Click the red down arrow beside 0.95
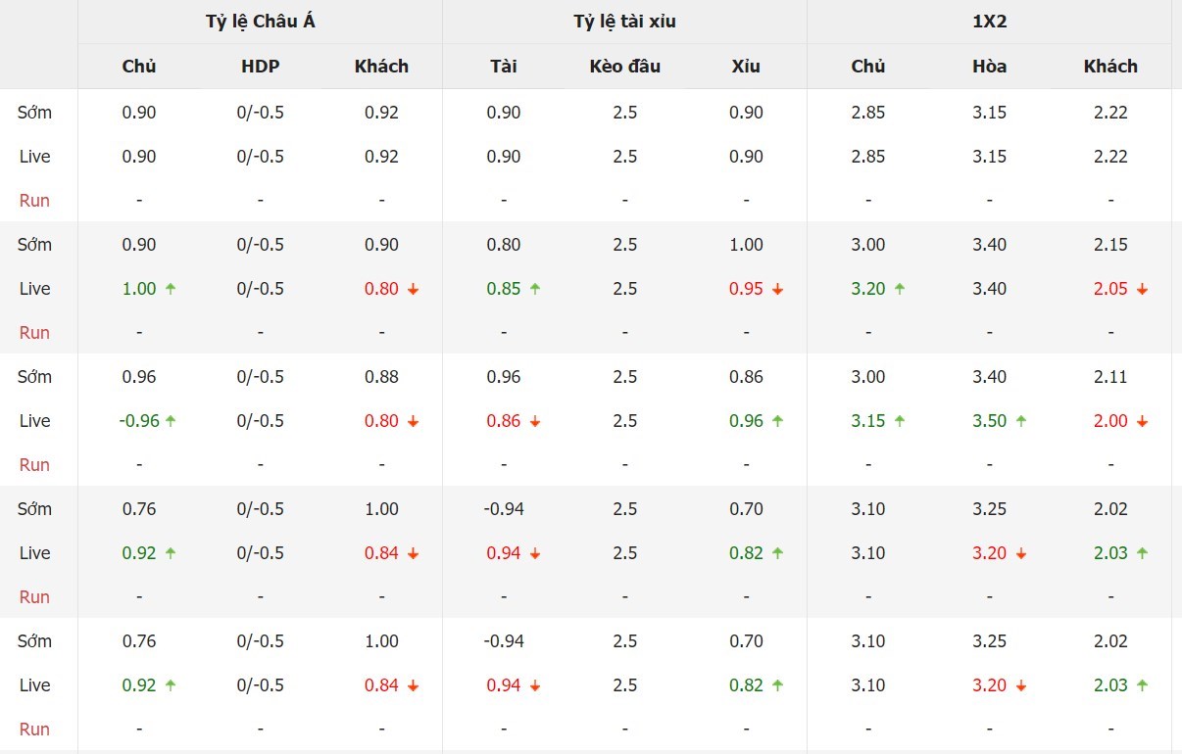The height and width of the screenshot is (754, 1182). point(777,289)
